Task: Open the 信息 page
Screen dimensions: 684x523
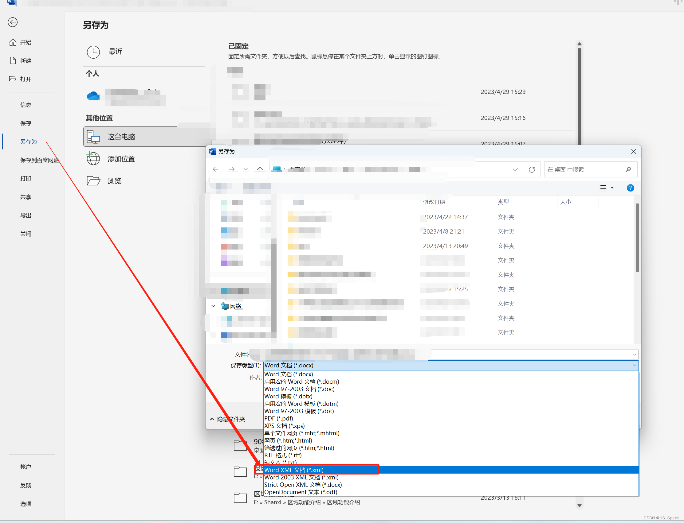Action: [26, 105]
